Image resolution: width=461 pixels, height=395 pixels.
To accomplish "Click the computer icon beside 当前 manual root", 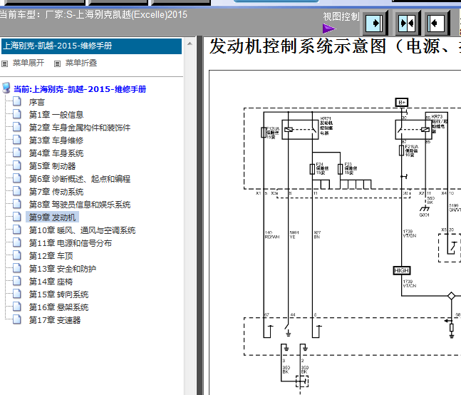I will point(6,88).
